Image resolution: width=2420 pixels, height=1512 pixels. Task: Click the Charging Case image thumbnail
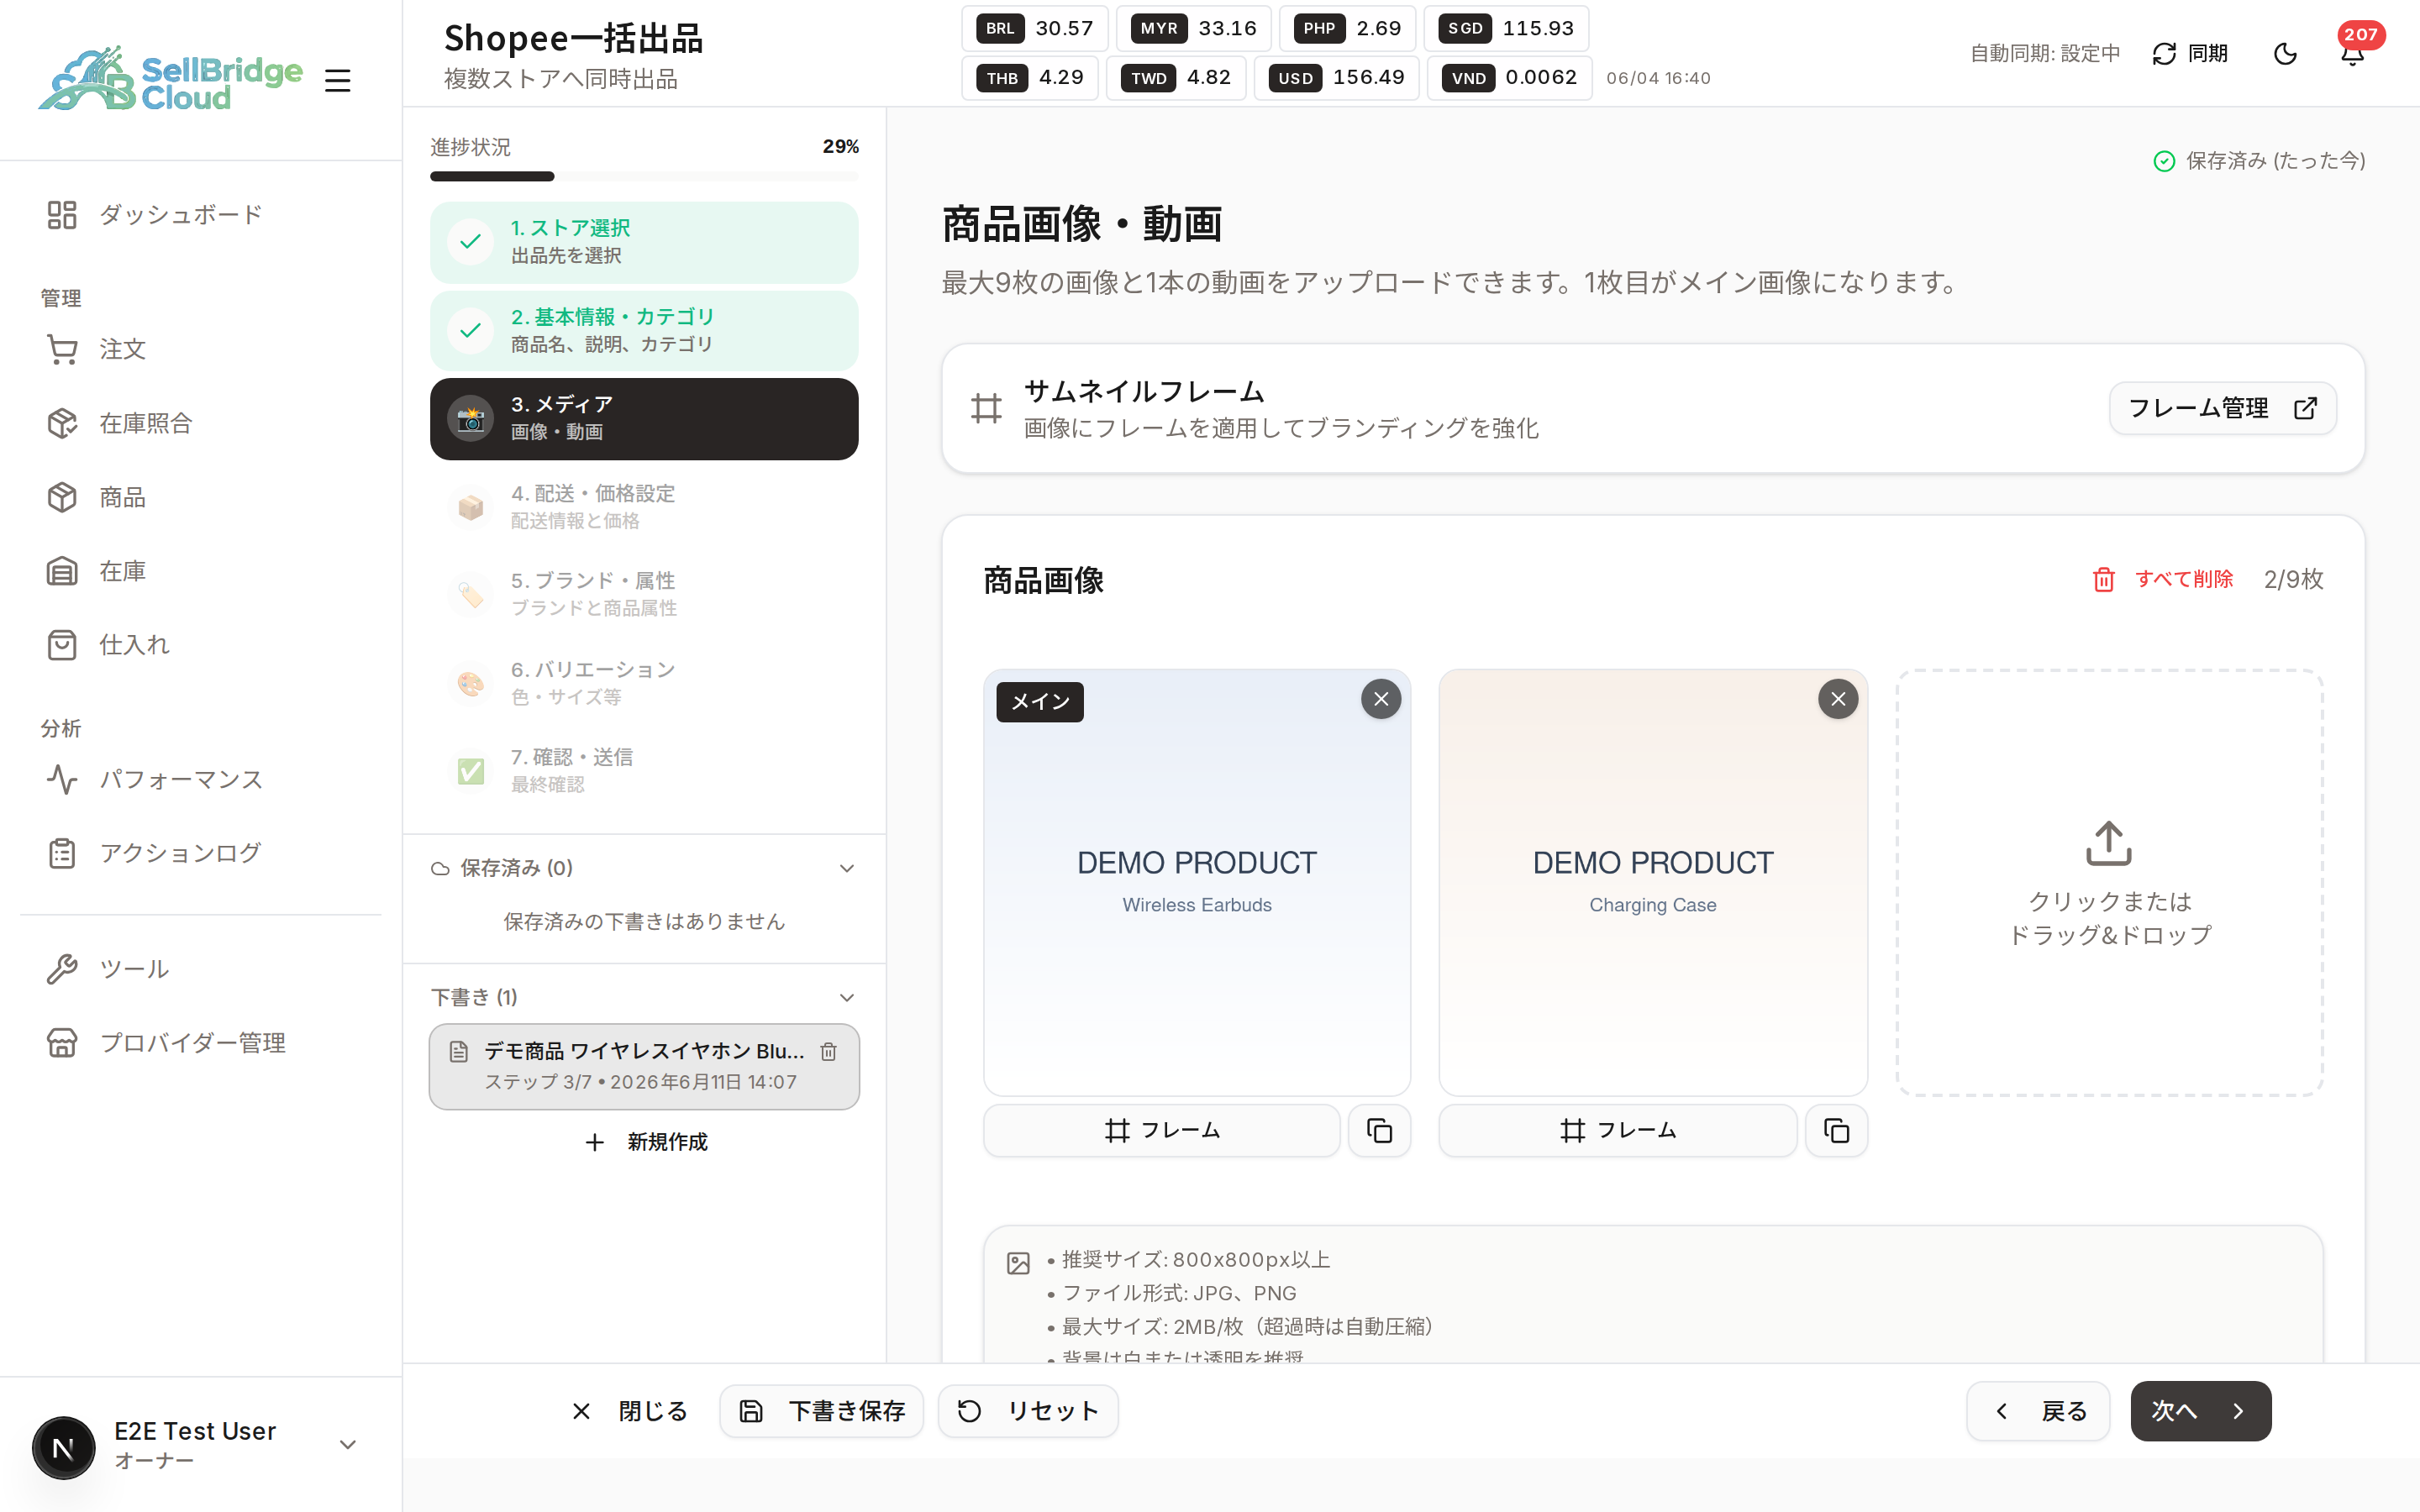(1653, 883)
